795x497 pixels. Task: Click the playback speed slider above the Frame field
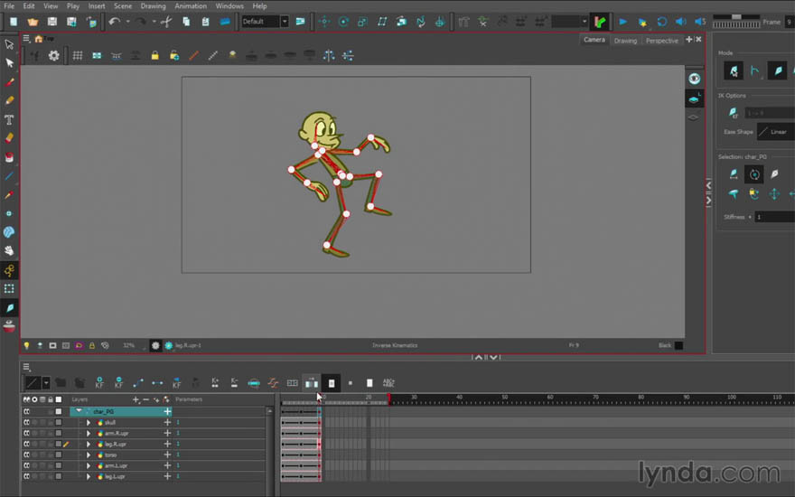pyautogui.click(x=736, y=17)
